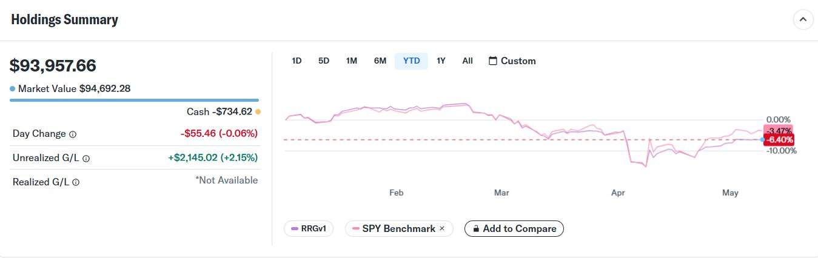
Task: Select the 6M time range
Action: [x=380, y=61]
